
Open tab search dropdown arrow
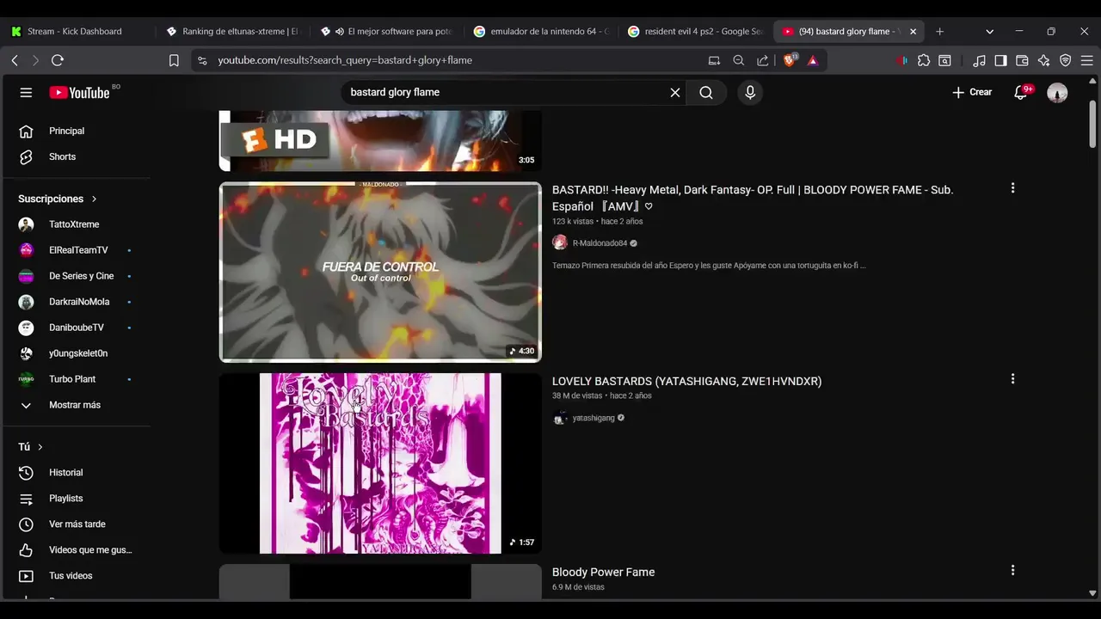(x=989, y=31)
